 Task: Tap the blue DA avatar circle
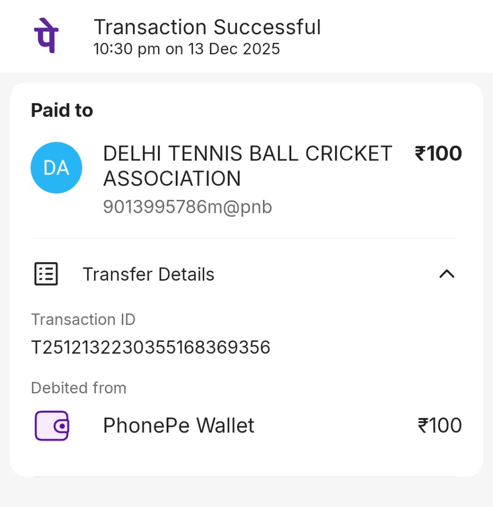click(x=56, y=168)
